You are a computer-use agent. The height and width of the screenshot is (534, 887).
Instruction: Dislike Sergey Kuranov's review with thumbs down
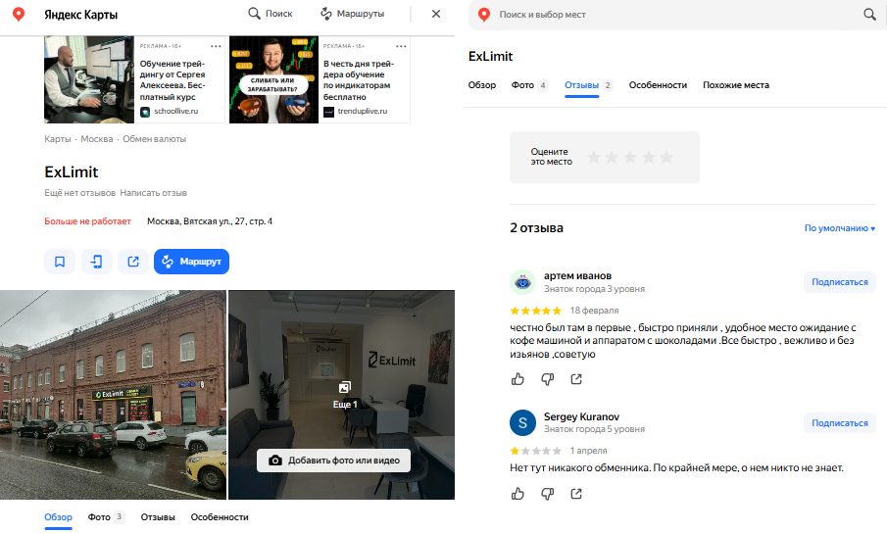pos(547,493)
